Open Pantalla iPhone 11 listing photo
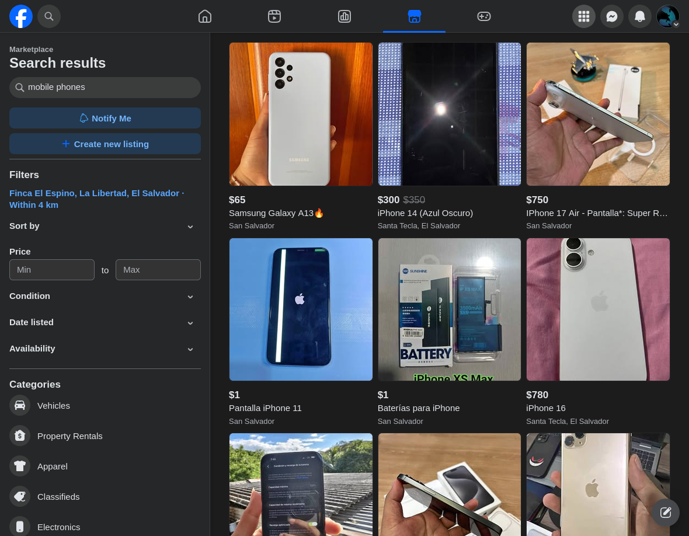 point(301,309)
